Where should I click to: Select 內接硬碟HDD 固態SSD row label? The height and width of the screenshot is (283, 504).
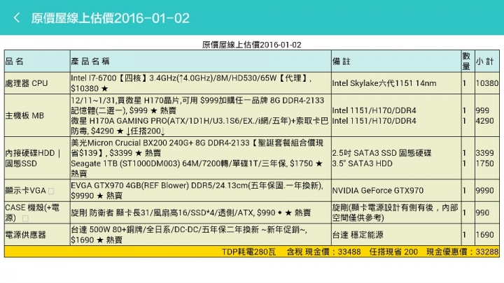[33, 158]
